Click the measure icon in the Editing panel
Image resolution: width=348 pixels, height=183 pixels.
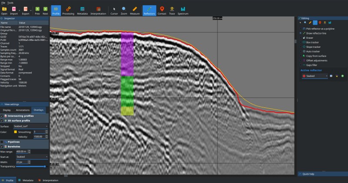pos(310,23)
